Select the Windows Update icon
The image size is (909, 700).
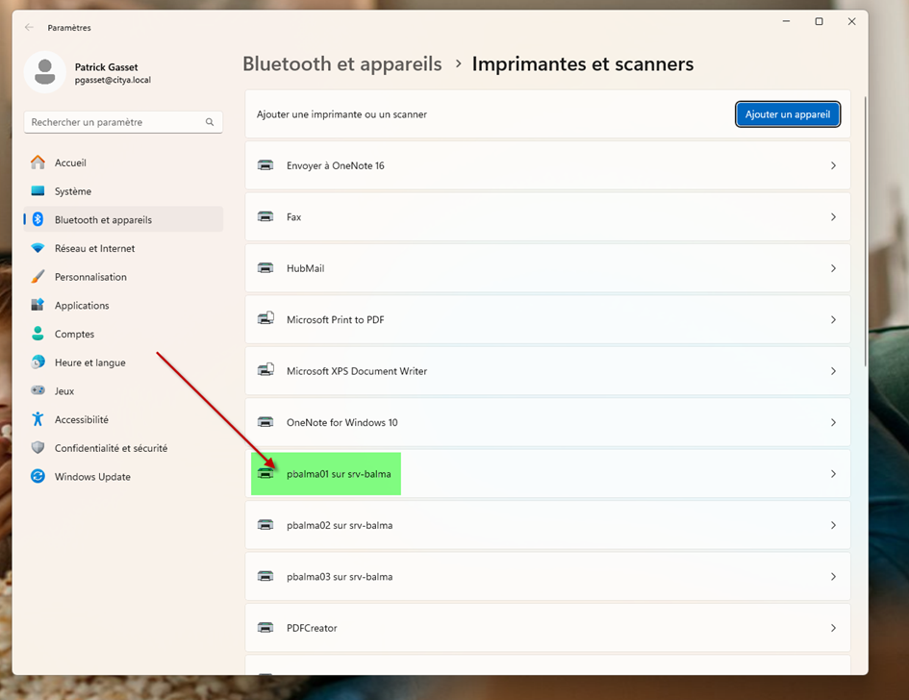(38, 476)
